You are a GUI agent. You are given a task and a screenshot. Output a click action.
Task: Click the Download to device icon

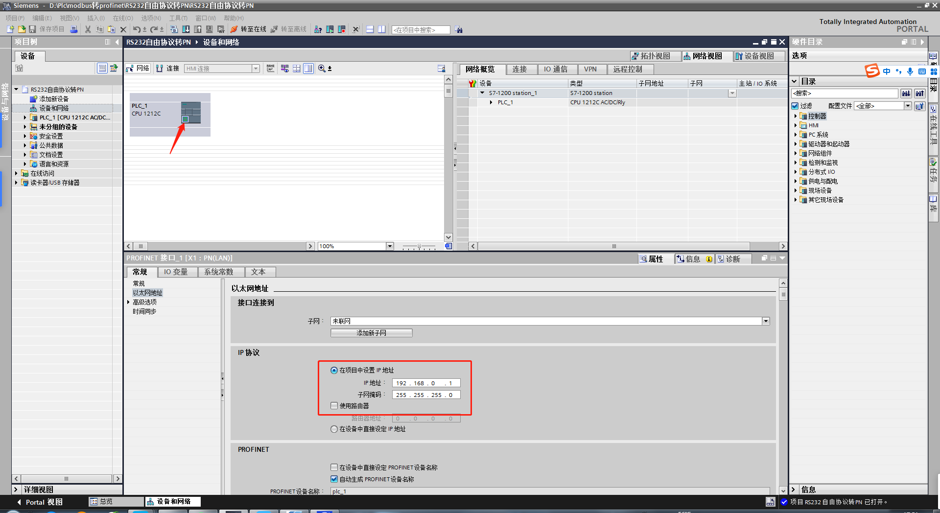[x=186, y=29]
